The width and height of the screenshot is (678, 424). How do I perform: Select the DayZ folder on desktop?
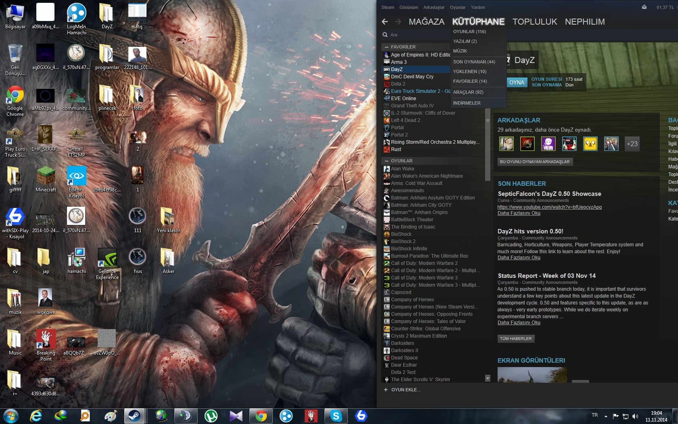click(x=107, y=16)
